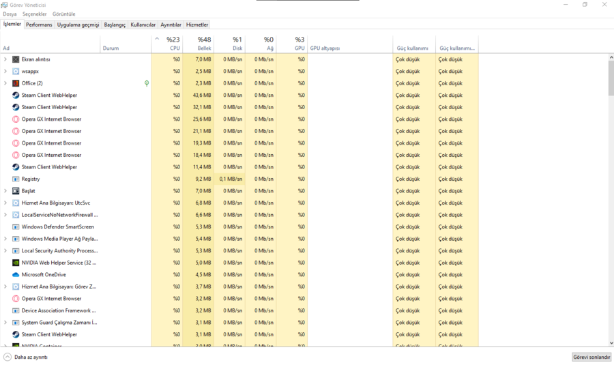Expand Windows Media Player Ağ Payla... group
The width and height of the screenshot is (614, 367).
(5, 239)
